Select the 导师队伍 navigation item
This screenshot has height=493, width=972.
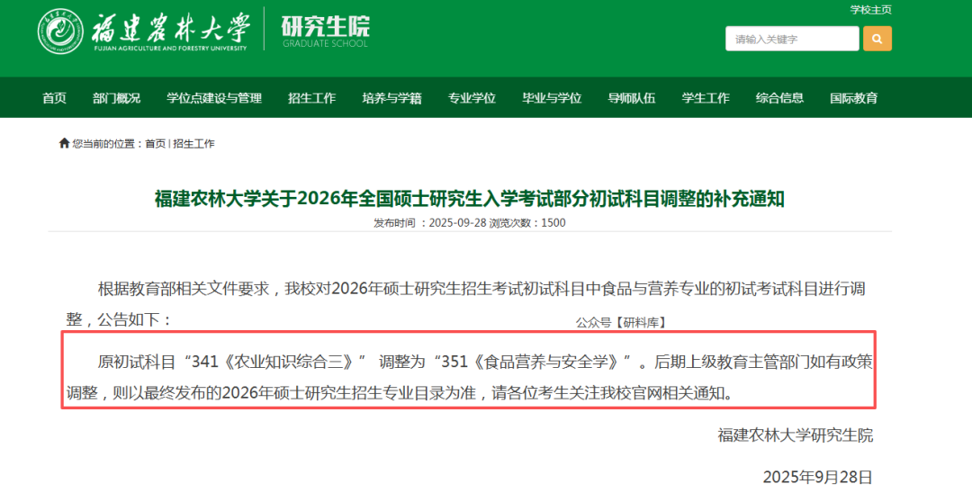631,98
